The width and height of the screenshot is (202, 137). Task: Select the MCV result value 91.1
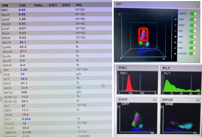[x=24, y=83]
